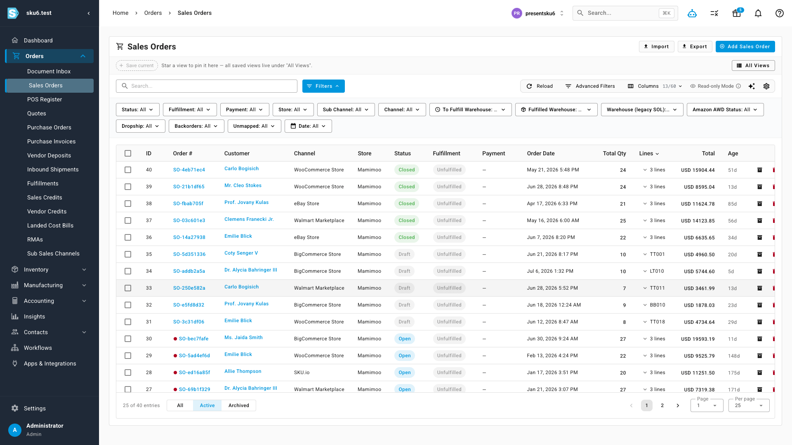Open the Date: All filter dropdown
This screenshot has height=445, width=792.
tap(308, 126)
